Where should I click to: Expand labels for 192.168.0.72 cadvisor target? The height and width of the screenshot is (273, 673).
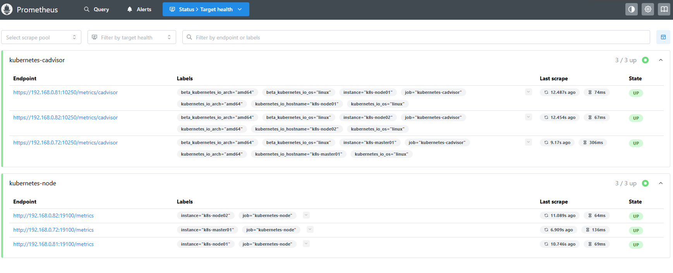(x=529, y=142)
